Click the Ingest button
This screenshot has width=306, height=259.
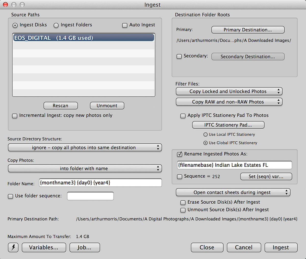tap(281, 248)
